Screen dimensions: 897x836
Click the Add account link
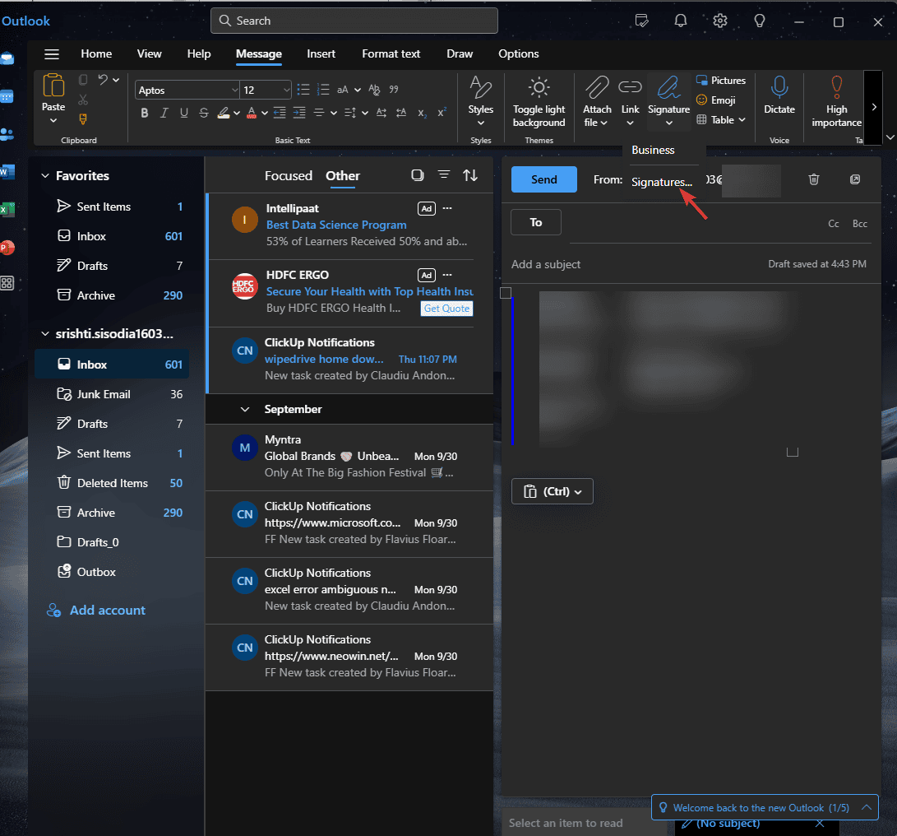point(96,611)
